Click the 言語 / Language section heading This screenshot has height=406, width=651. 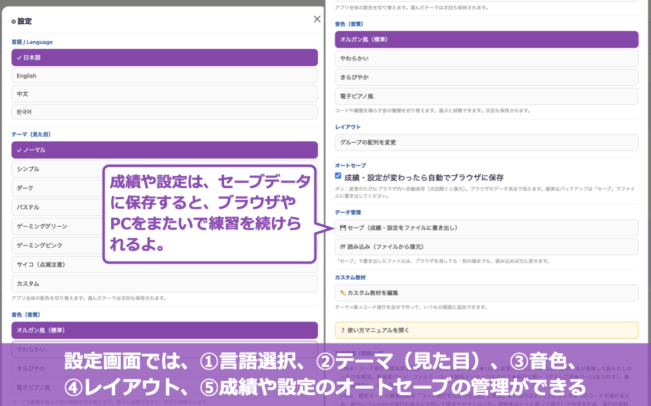32,43
